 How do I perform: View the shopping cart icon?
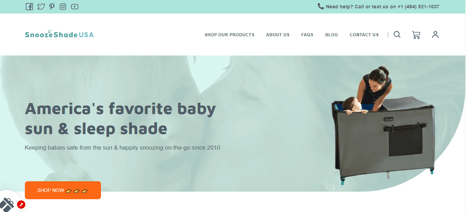pyautogui.click(x=416, y=35)
